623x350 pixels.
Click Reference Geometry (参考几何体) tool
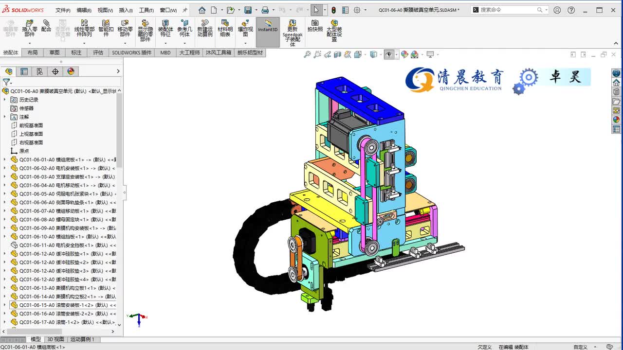pos(184,28)
